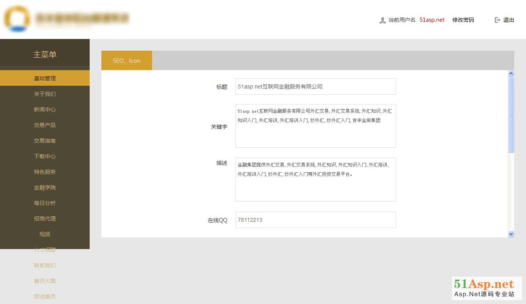Focus the 在线QQ input field

click(x=315, y=220)
